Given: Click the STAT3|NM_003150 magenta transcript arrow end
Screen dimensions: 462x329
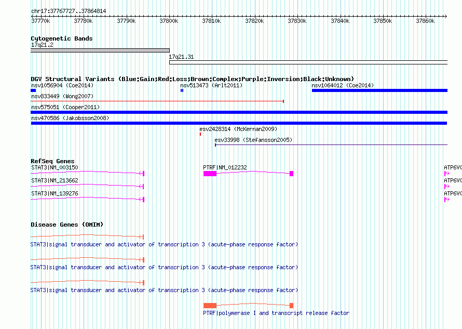Looking at the screenshot, I should pos(142,174).
